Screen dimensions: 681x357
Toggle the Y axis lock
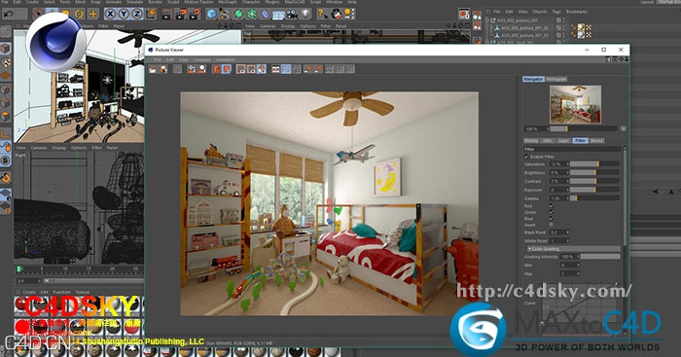pos(124,14)
